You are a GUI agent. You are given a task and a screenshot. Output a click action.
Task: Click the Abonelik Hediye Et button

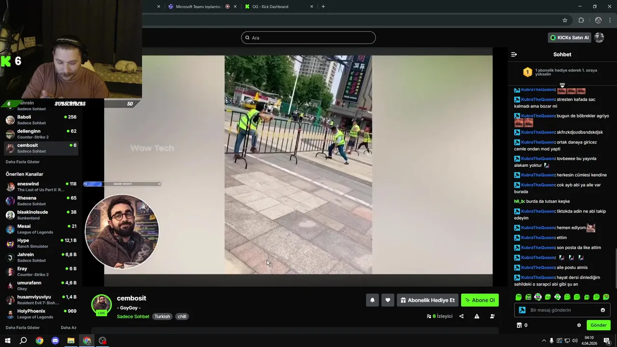tap(427, 300)
